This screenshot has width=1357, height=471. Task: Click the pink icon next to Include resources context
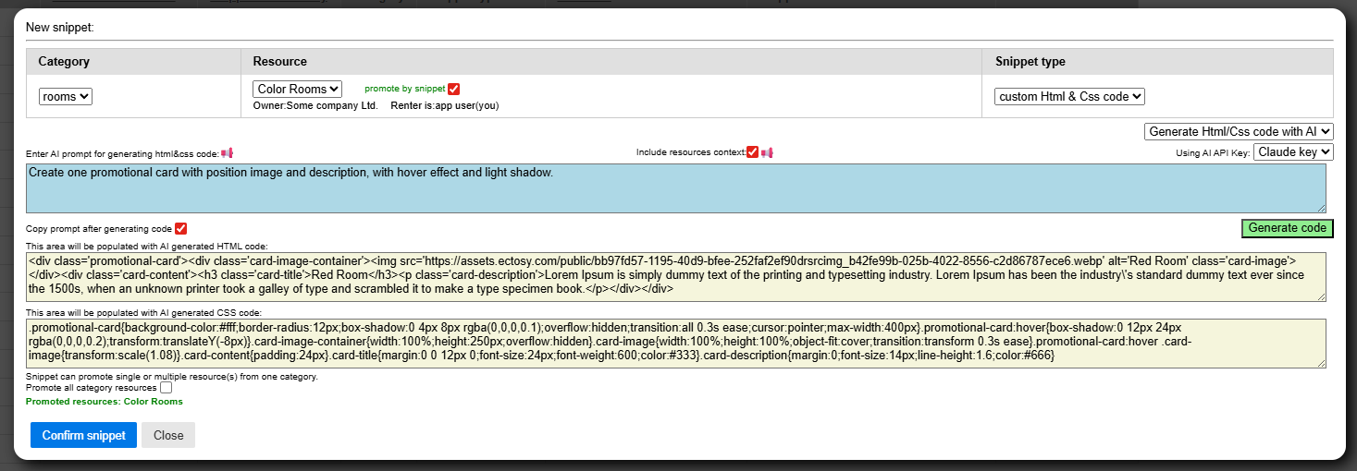click(767, 152)
